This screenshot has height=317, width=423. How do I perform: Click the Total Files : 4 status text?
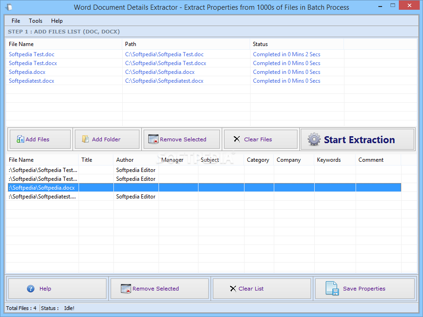tap(21, 308)
